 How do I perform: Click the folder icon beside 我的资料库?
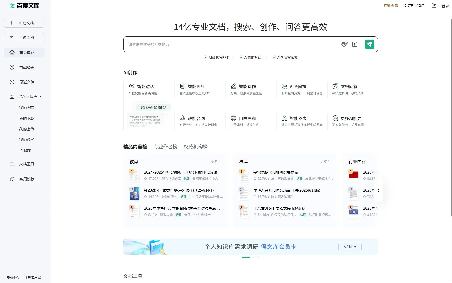12,97
